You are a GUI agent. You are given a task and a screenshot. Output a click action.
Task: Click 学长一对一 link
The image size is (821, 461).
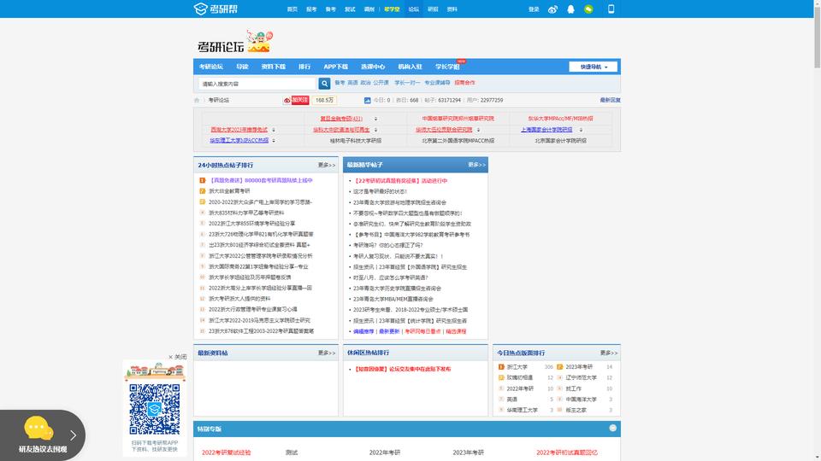click(x=407, y=83)
